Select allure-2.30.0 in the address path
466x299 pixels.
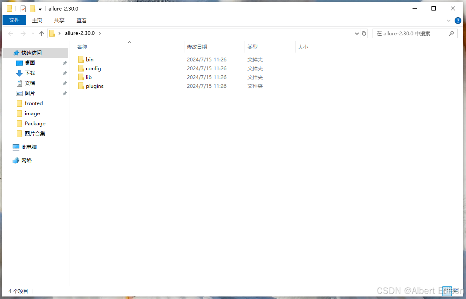[80, 33]
